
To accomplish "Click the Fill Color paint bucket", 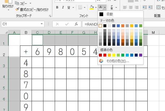I will pos(92,7).
